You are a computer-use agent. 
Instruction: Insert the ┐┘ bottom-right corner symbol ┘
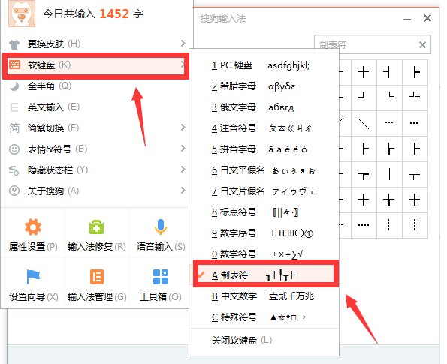pos(364,98)
